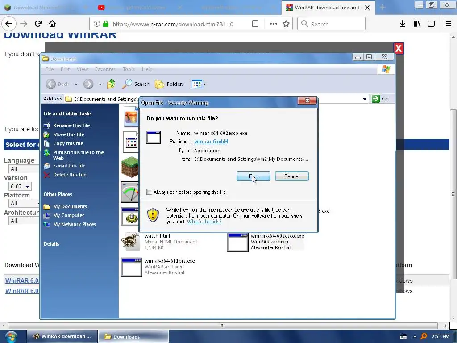This screenshot has height=343, width=457.
Task: Click Explorer Forward button
Action: [88, 84]
